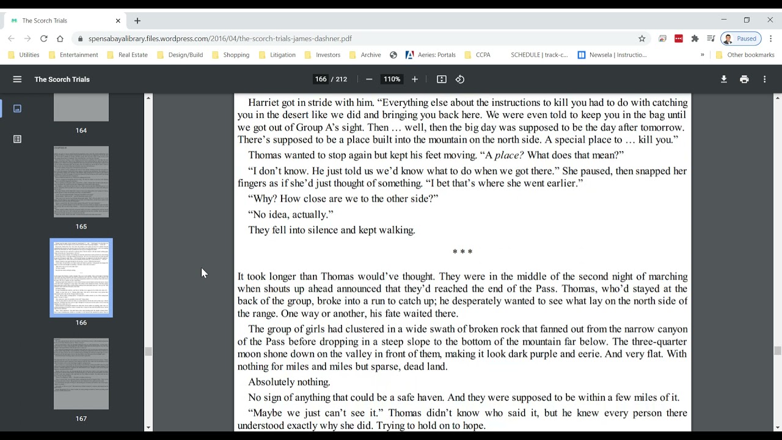Rotate the document counterclockwise

point(460,79)
